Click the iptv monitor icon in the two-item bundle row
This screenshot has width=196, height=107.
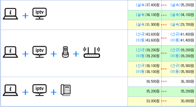click(x=40, y=14)
